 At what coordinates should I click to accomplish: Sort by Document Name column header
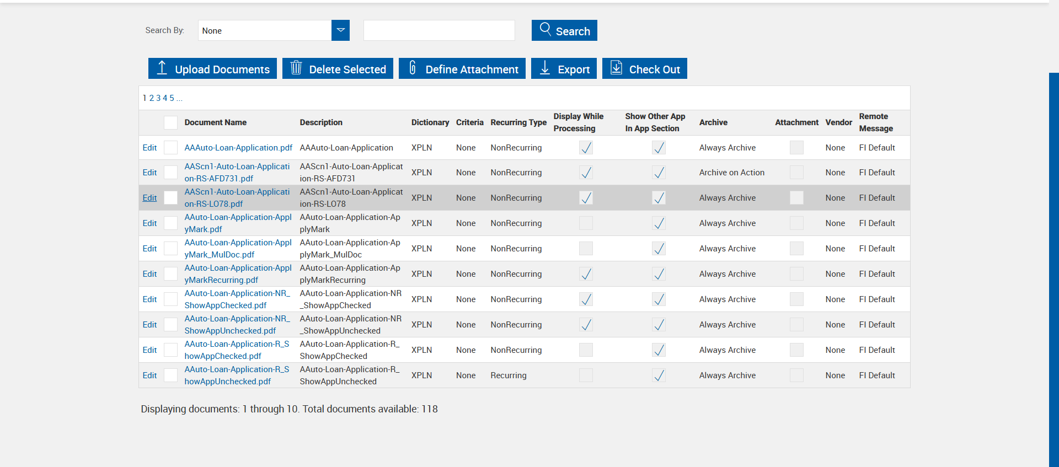pos(215,122)
